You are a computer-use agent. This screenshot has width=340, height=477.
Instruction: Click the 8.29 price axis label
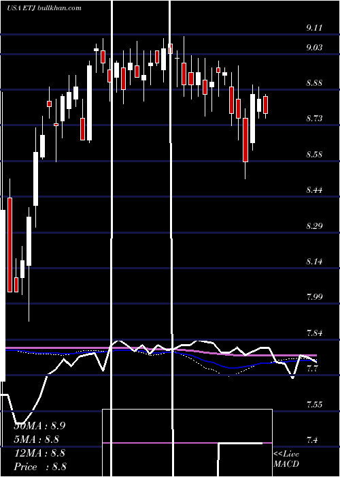point(314,226)
